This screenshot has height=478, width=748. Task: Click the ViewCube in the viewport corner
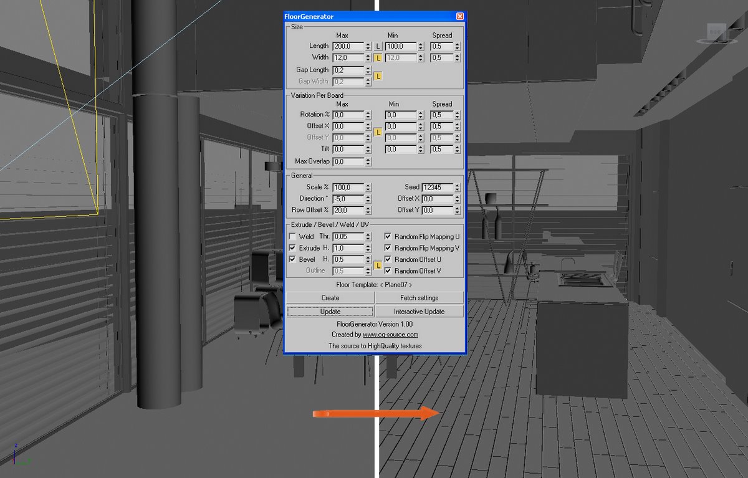[x=717, y=33]
